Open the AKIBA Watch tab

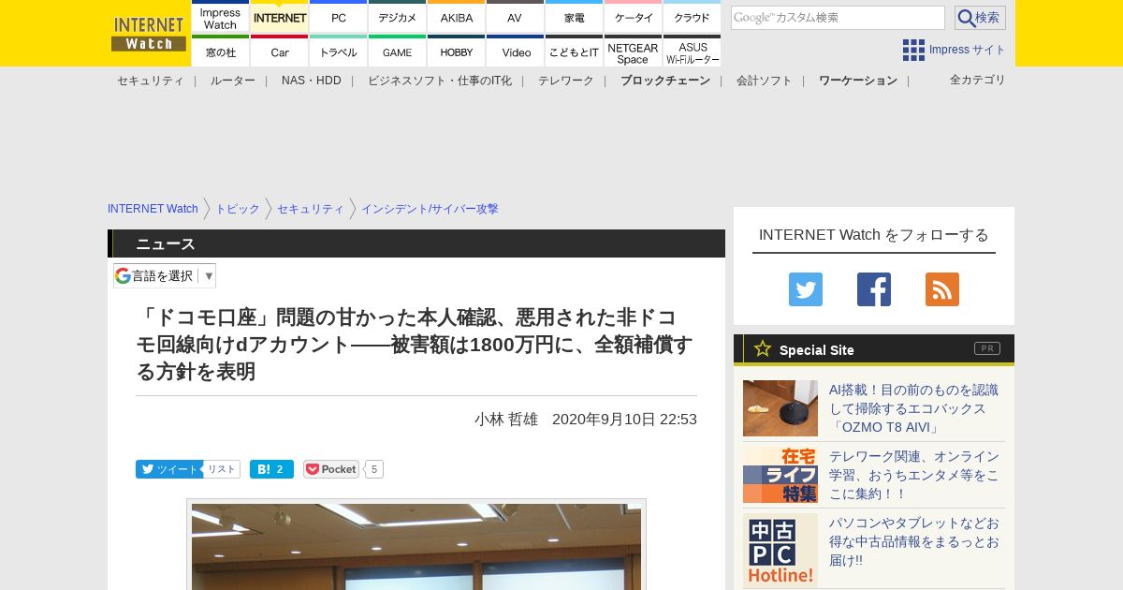pyautogui.click(x=457, y=17)
